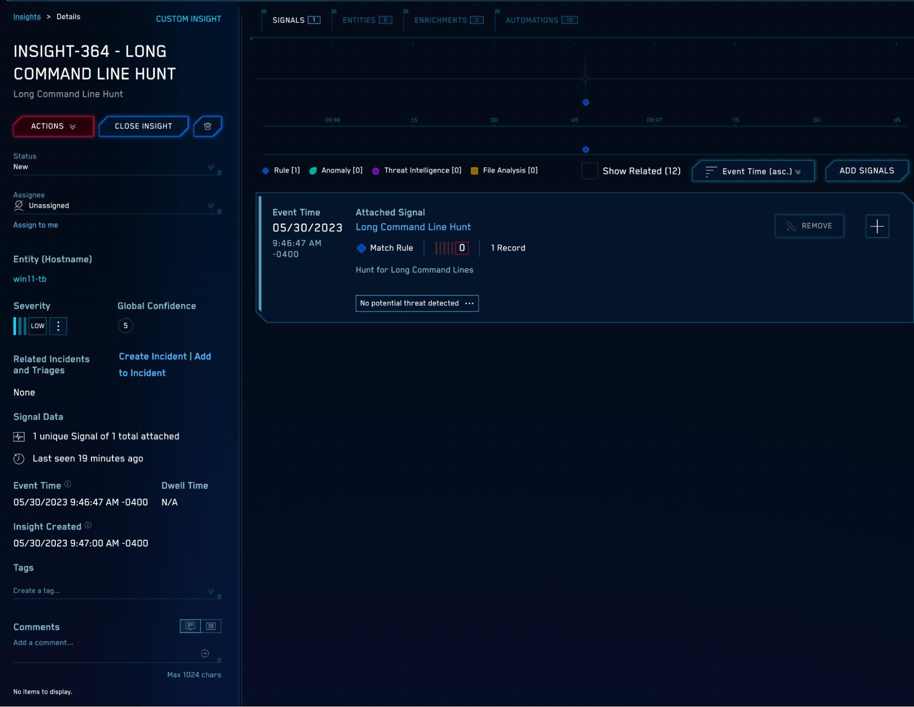Click the Assign to me link

pos(35,225)
